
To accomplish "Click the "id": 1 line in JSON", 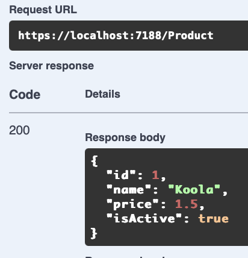I will 137,175.
